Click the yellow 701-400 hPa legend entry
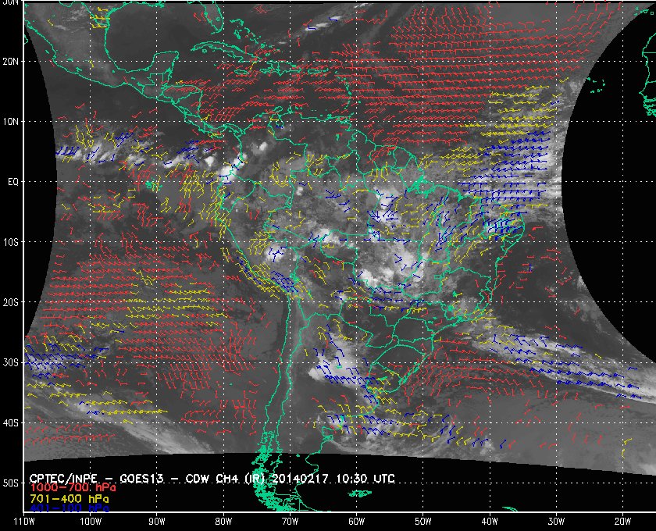Screen dimensions: 656x531 [70, 499]
